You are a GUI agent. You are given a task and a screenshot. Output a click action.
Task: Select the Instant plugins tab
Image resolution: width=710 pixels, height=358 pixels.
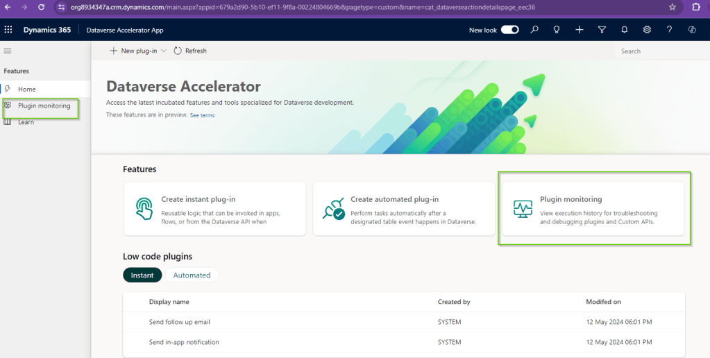pyautogui.click(x=142, y=275)
